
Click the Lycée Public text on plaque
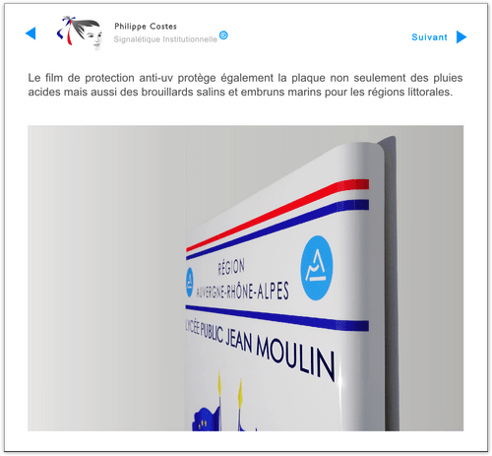click(x=205, y=331)
